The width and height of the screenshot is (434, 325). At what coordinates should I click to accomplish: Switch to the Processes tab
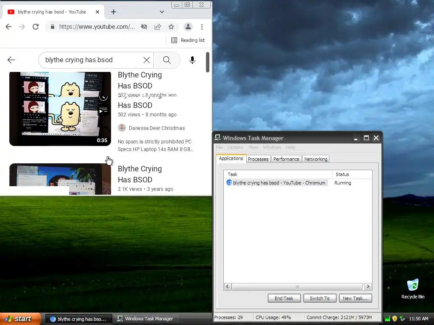(258, 159)
